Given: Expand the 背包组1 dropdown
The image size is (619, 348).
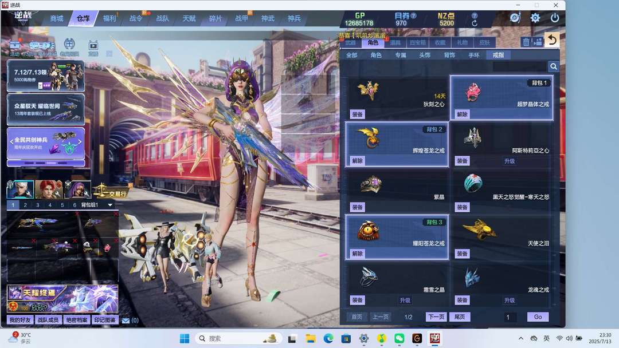Looking at the screenshot, I should (110, 205).
